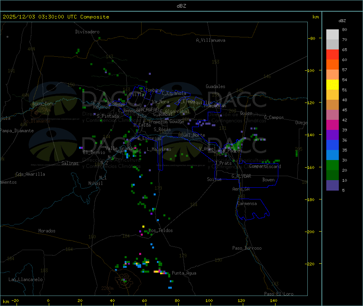Image resolution: width=363 pixels, height=306 pixels.
Task: Click the green 30 dBZ legend swatch
Action: tap(332, 165)
